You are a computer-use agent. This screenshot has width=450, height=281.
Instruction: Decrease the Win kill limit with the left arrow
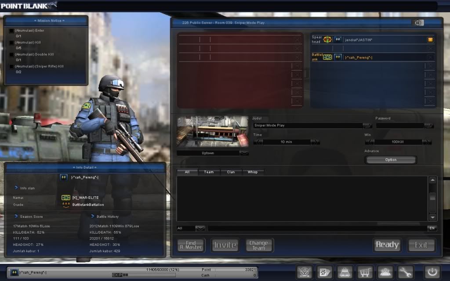tap(369, 142)
